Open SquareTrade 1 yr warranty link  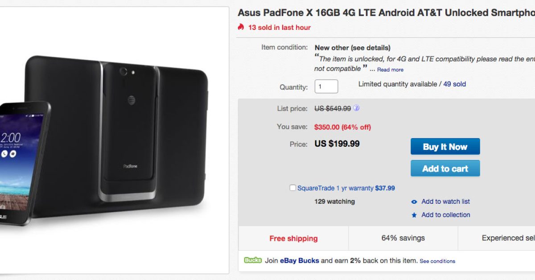(x=335, y=188)
